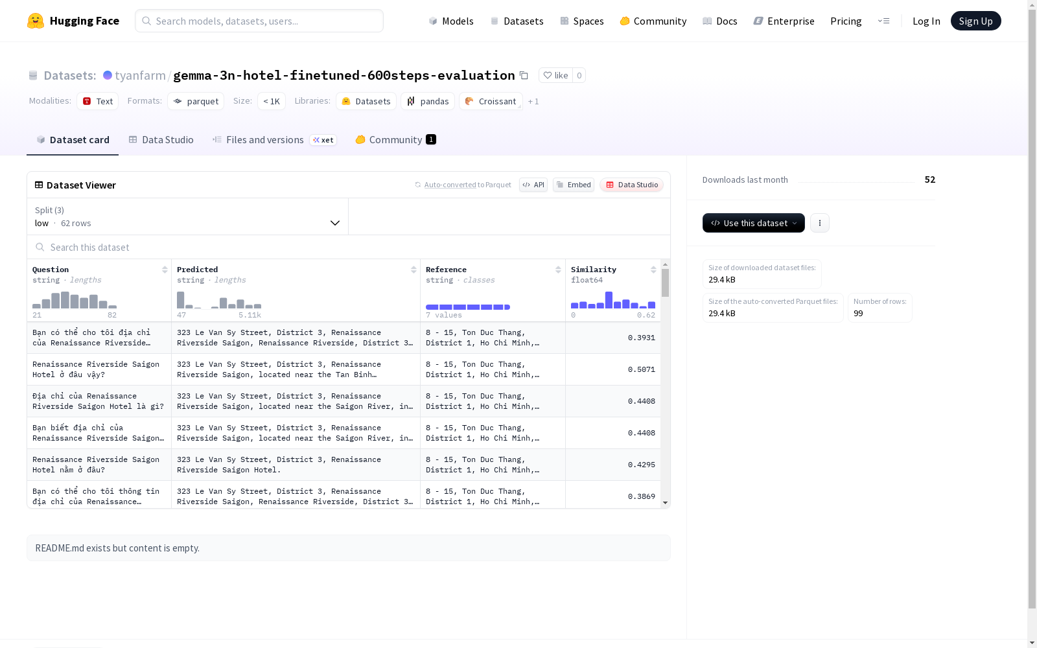The image size is (1037, 648).
Task: Click the Sign Up button
Action: pos(975,21)
